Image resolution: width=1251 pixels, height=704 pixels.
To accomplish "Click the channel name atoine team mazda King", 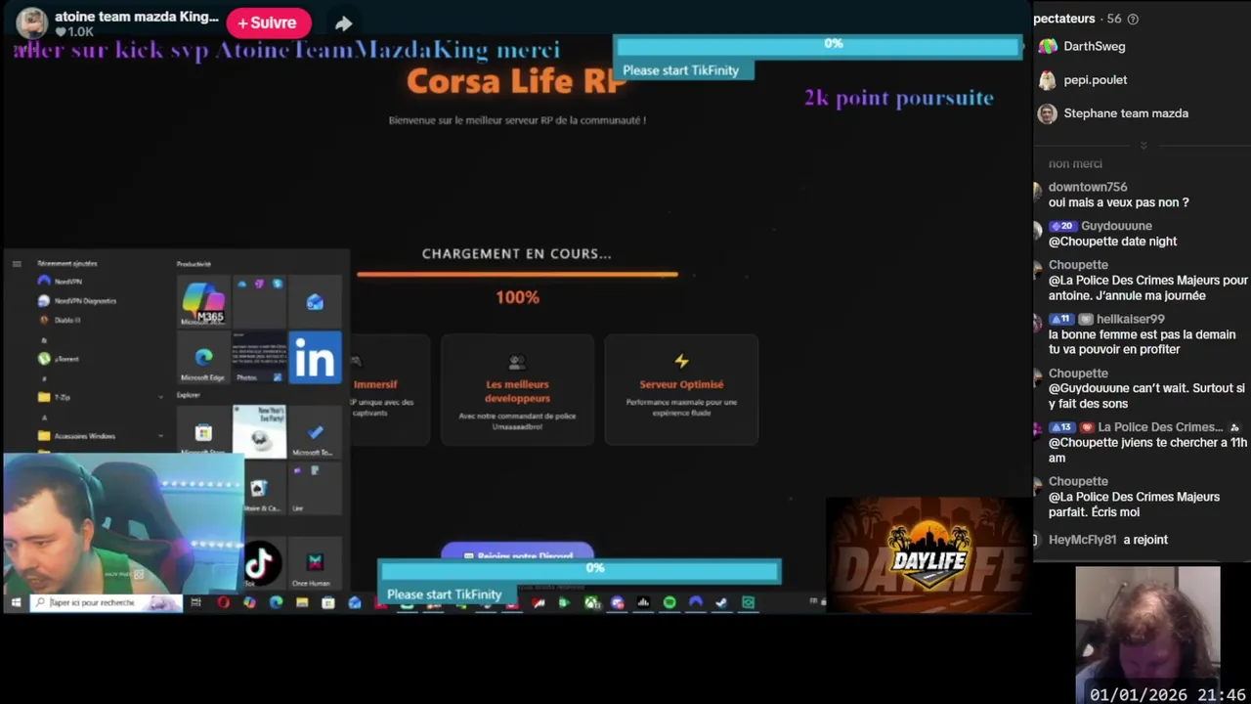I will point(137,17).
